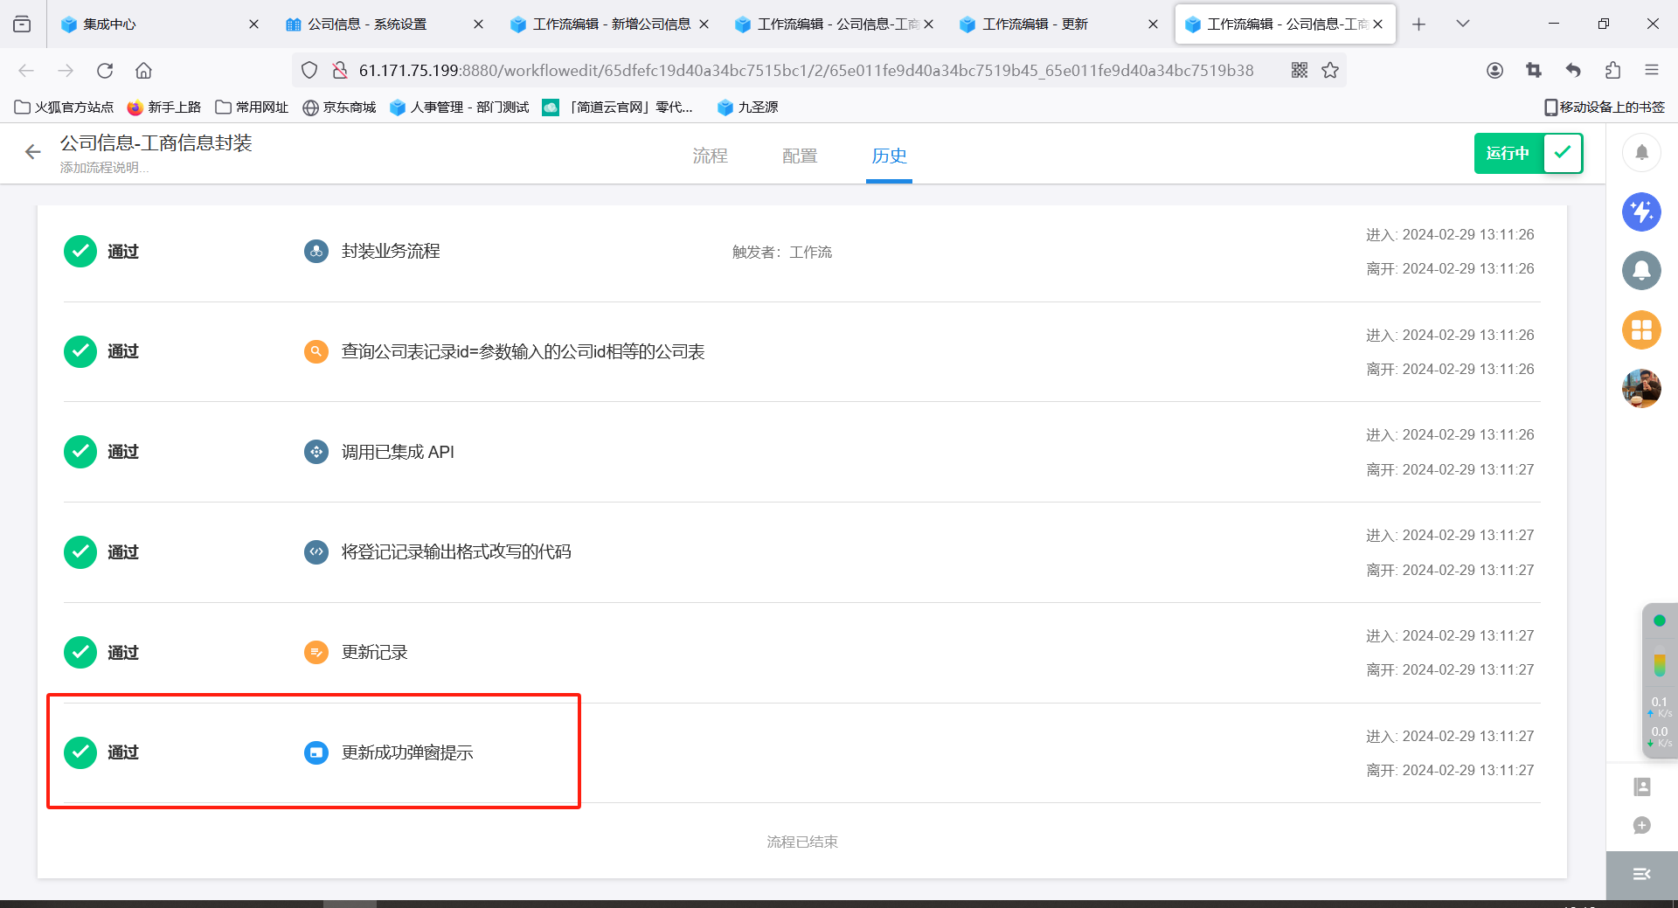Select the 历史 tab
1678x908 pixels.
[x=889, y=156]
